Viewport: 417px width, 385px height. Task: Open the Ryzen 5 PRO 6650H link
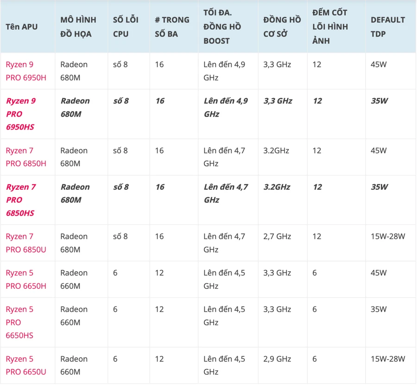26,279
